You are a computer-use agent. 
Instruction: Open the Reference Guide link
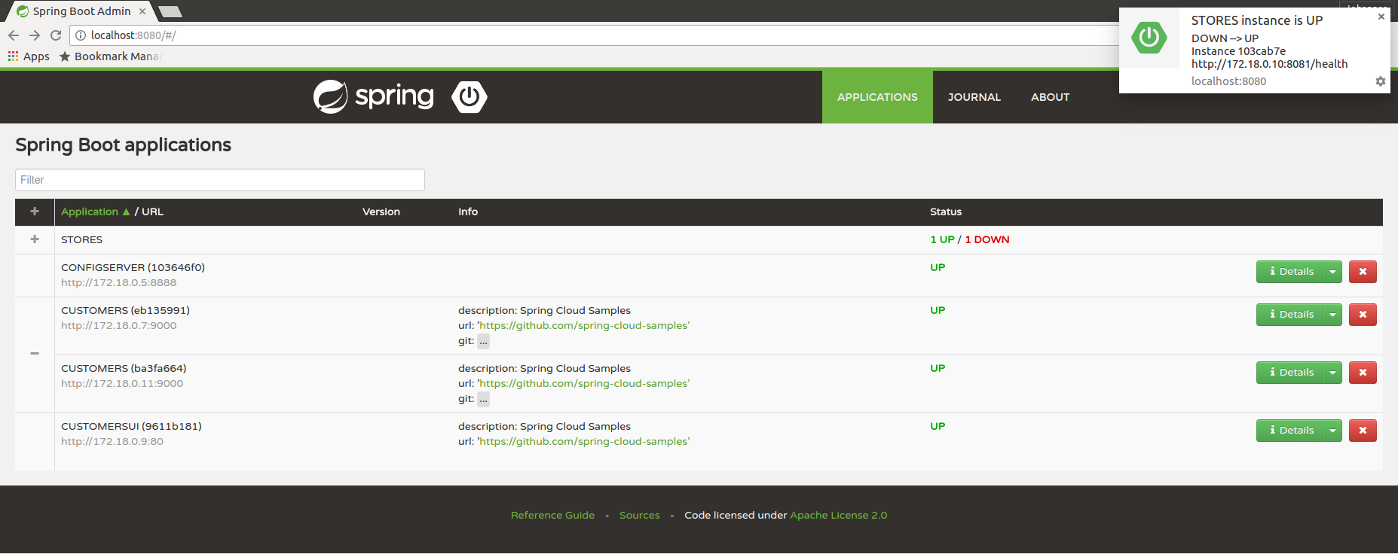tap(552, 516)
